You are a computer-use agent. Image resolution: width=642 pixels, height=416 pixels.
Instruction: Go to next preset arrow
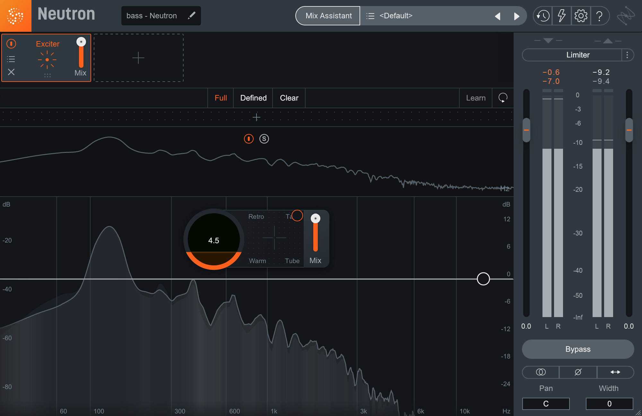click(516, 16)
